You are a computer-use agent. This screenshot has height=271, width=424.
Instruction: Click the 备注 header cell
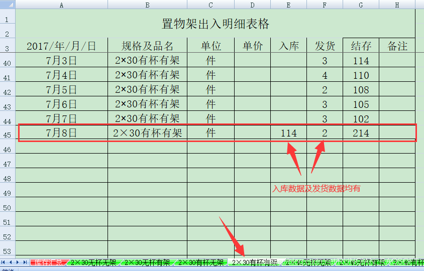point(397,45)
